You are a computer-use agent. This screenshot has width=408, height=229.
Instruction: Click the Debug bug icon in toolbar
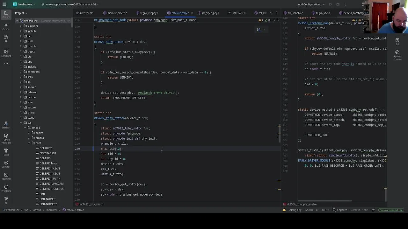click(338, 4)
